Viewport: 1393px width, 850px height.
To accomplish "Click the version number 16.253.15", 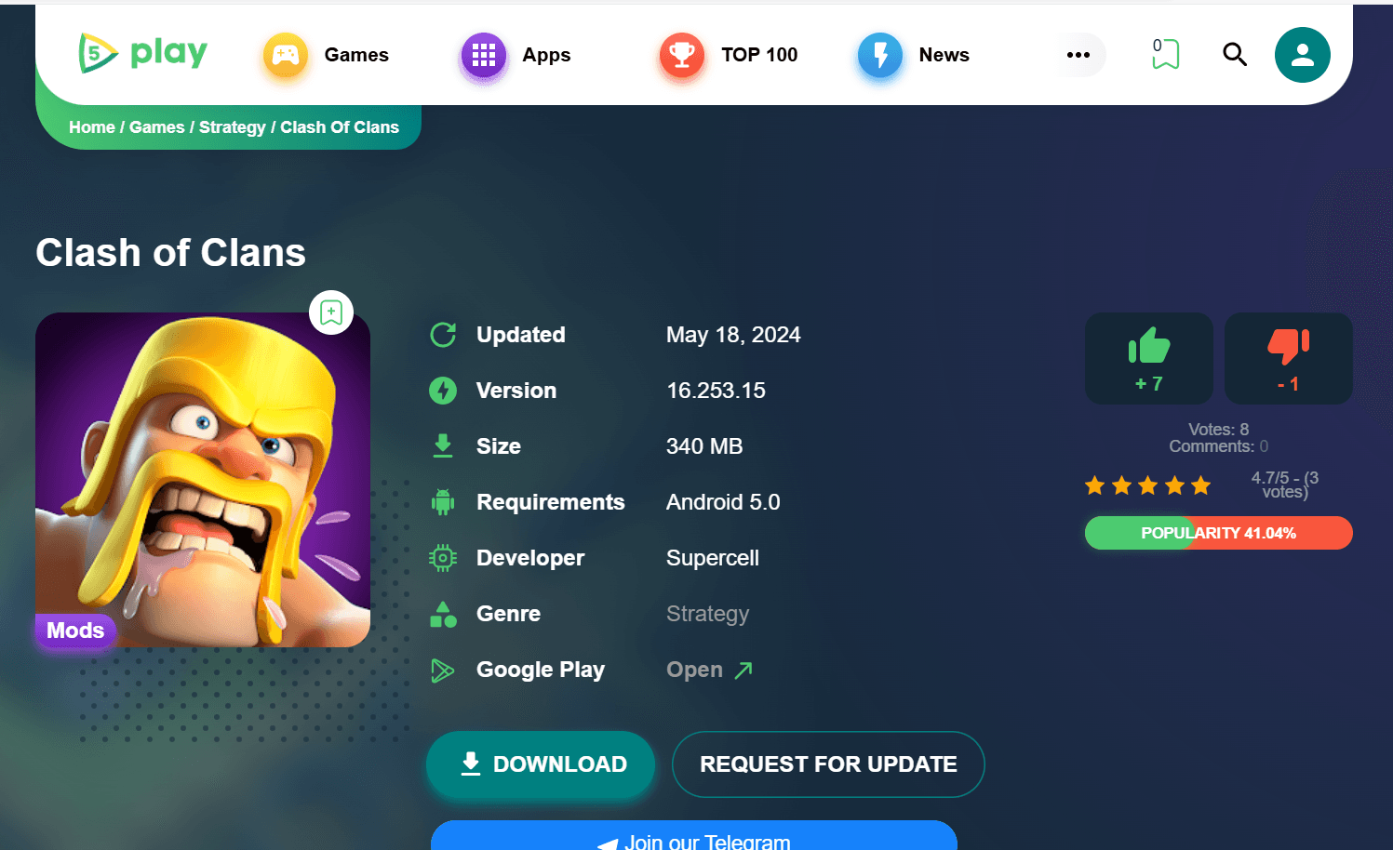I will tap(716, 391).
